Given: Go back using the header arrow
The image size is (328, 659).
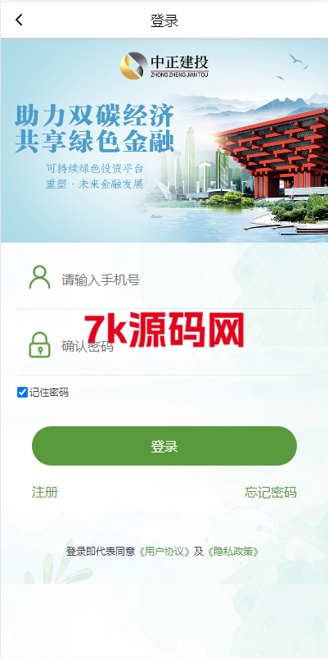Looking at the screenshot, I should (19, 20).
